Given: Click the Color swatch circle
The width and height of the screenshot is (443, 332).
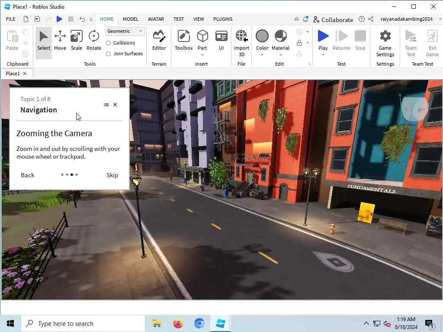Looking at the screenshot, I should pos(262,36).
